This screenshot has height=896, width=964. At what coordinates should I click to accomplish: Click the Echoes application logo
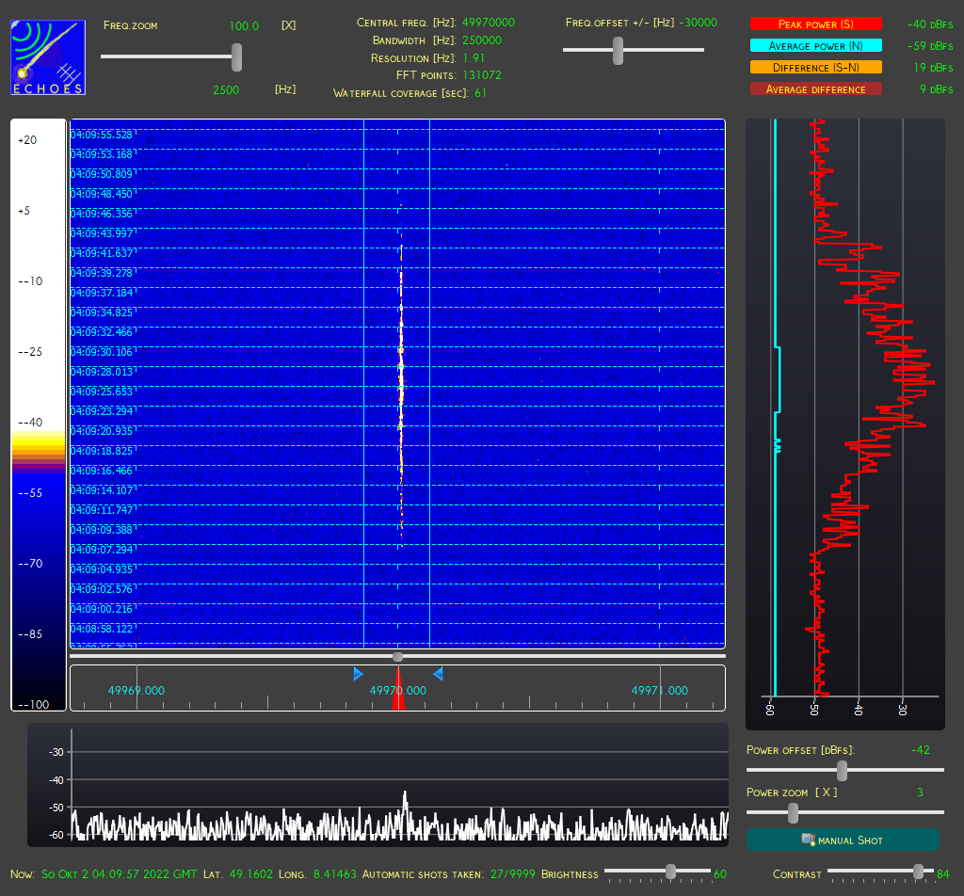point(48,57)
